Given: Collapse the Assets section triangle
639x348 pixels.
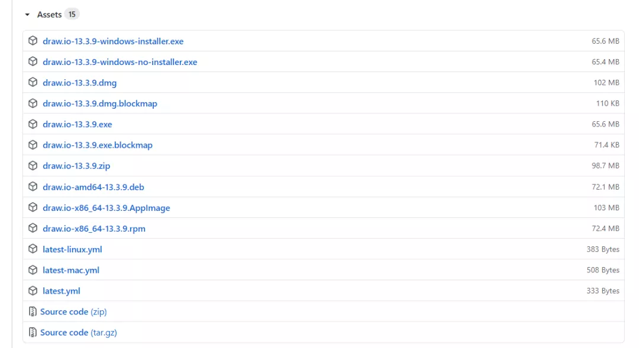Looking at the screenshot, I should pyautogui.click(x=27, y=15).
